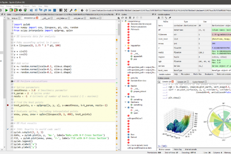Undock the Outline pane

153,15
